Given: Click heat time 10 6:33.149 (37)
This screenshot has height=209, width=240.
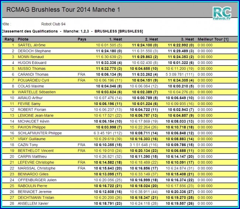Looking at the screenshot, I should 144,174.
